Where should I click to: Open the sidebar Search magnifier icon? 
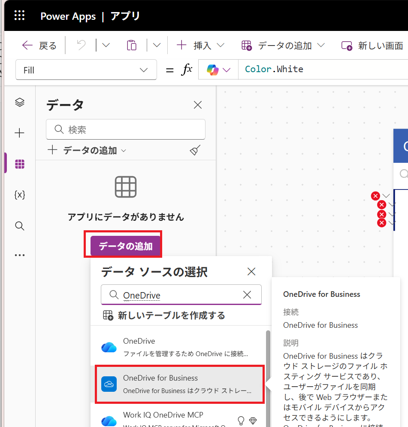pyautogui.click(x=20, y=226)
